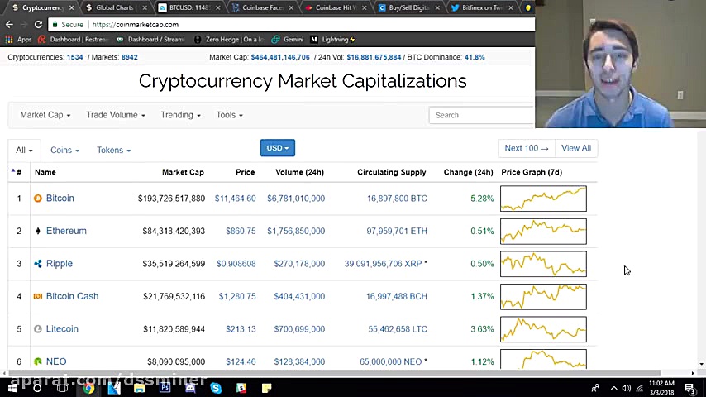Open the Action Center notifications icon
Image resolution: width=706 pixels, height=397 pixels.
tap(690, 388)
